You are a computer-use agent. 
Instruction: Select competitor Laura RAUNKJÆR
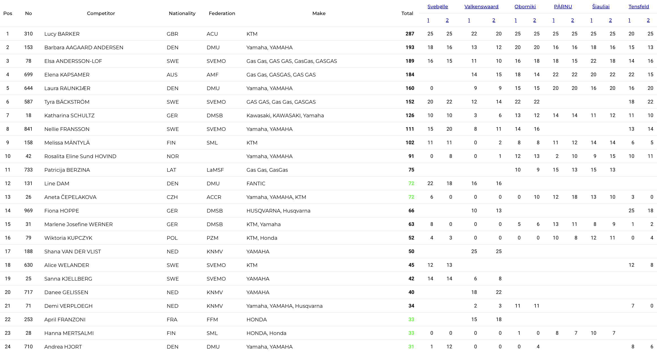[67, 88]
